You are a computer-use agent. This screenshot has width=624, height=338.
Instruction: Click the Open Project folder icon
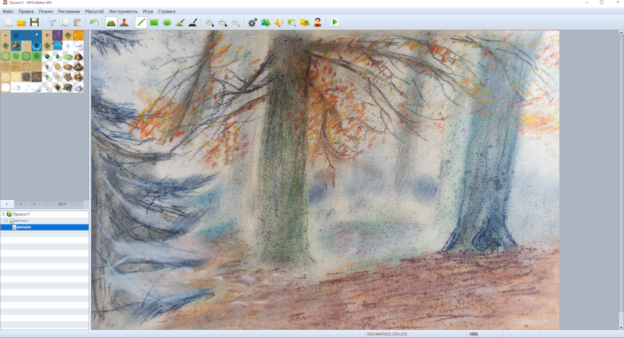point(21,22)
